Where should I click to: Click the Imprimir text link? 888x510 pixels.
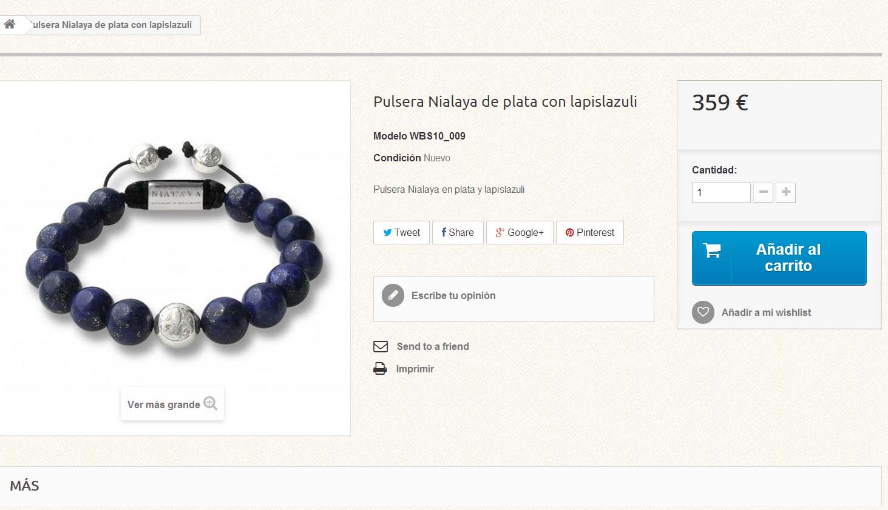[x=415, y=369]
